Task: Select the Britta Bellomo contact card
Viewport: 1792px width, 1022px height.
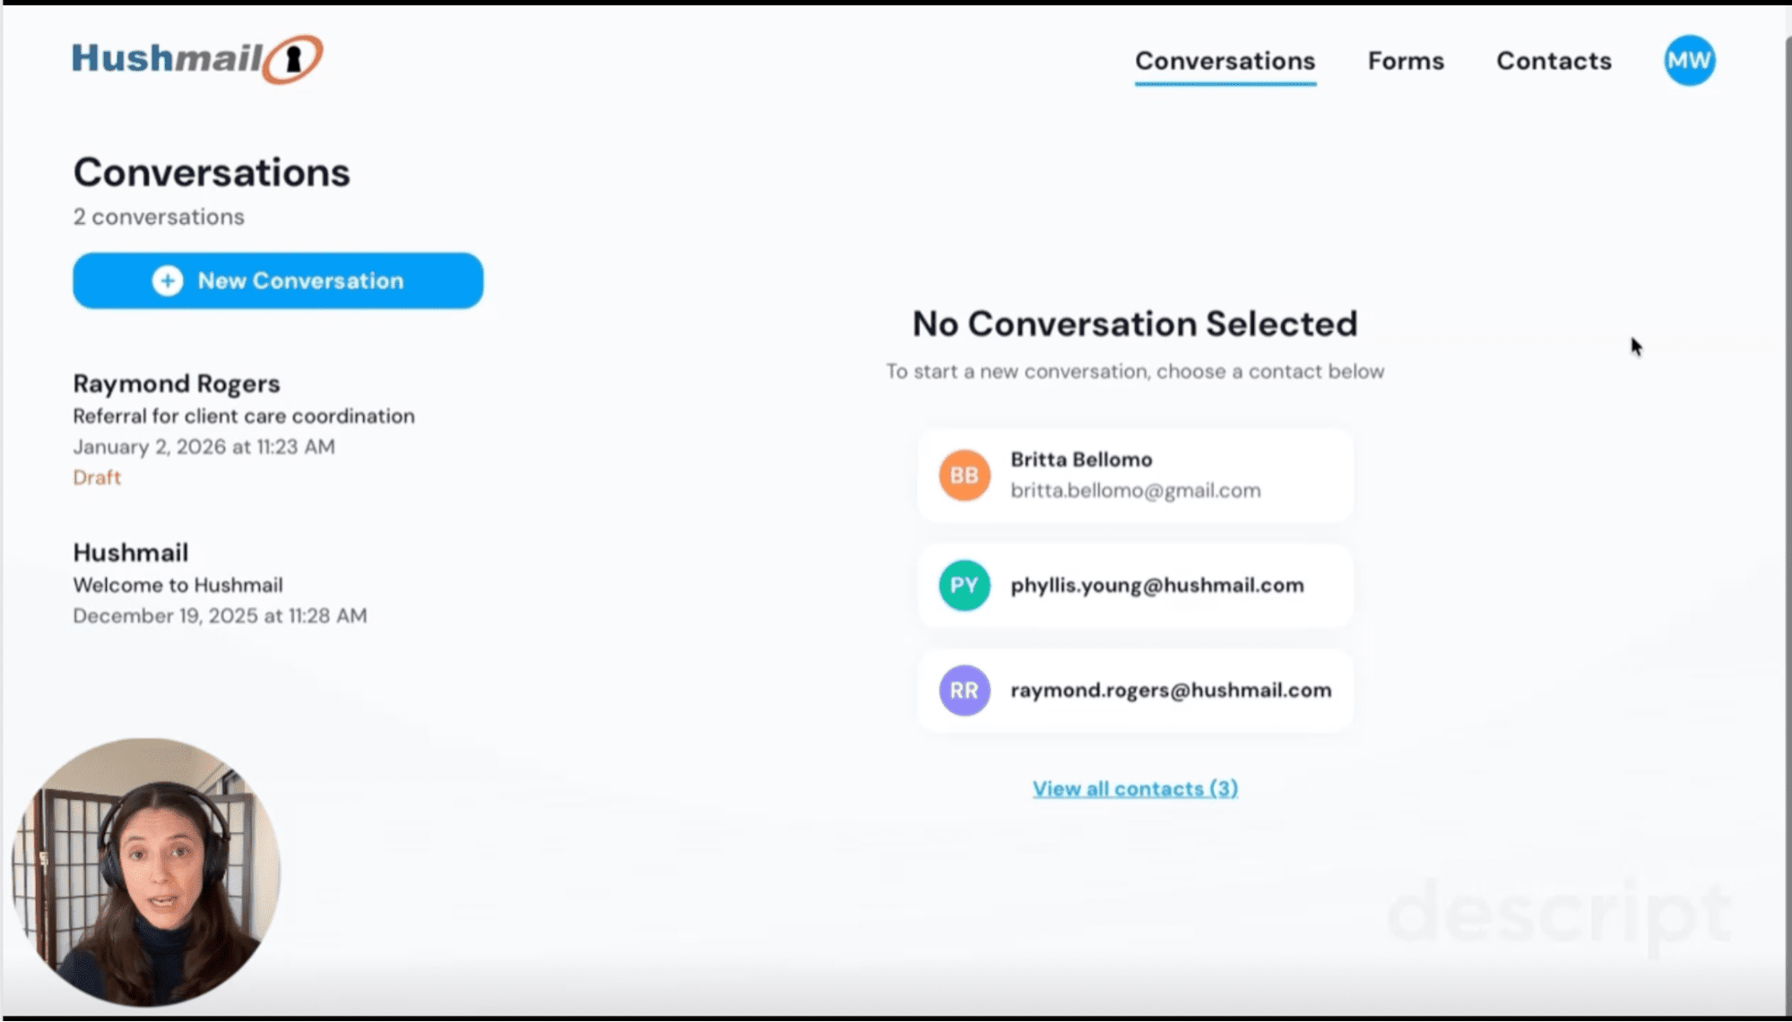Action: click(x=1135, y=475)
